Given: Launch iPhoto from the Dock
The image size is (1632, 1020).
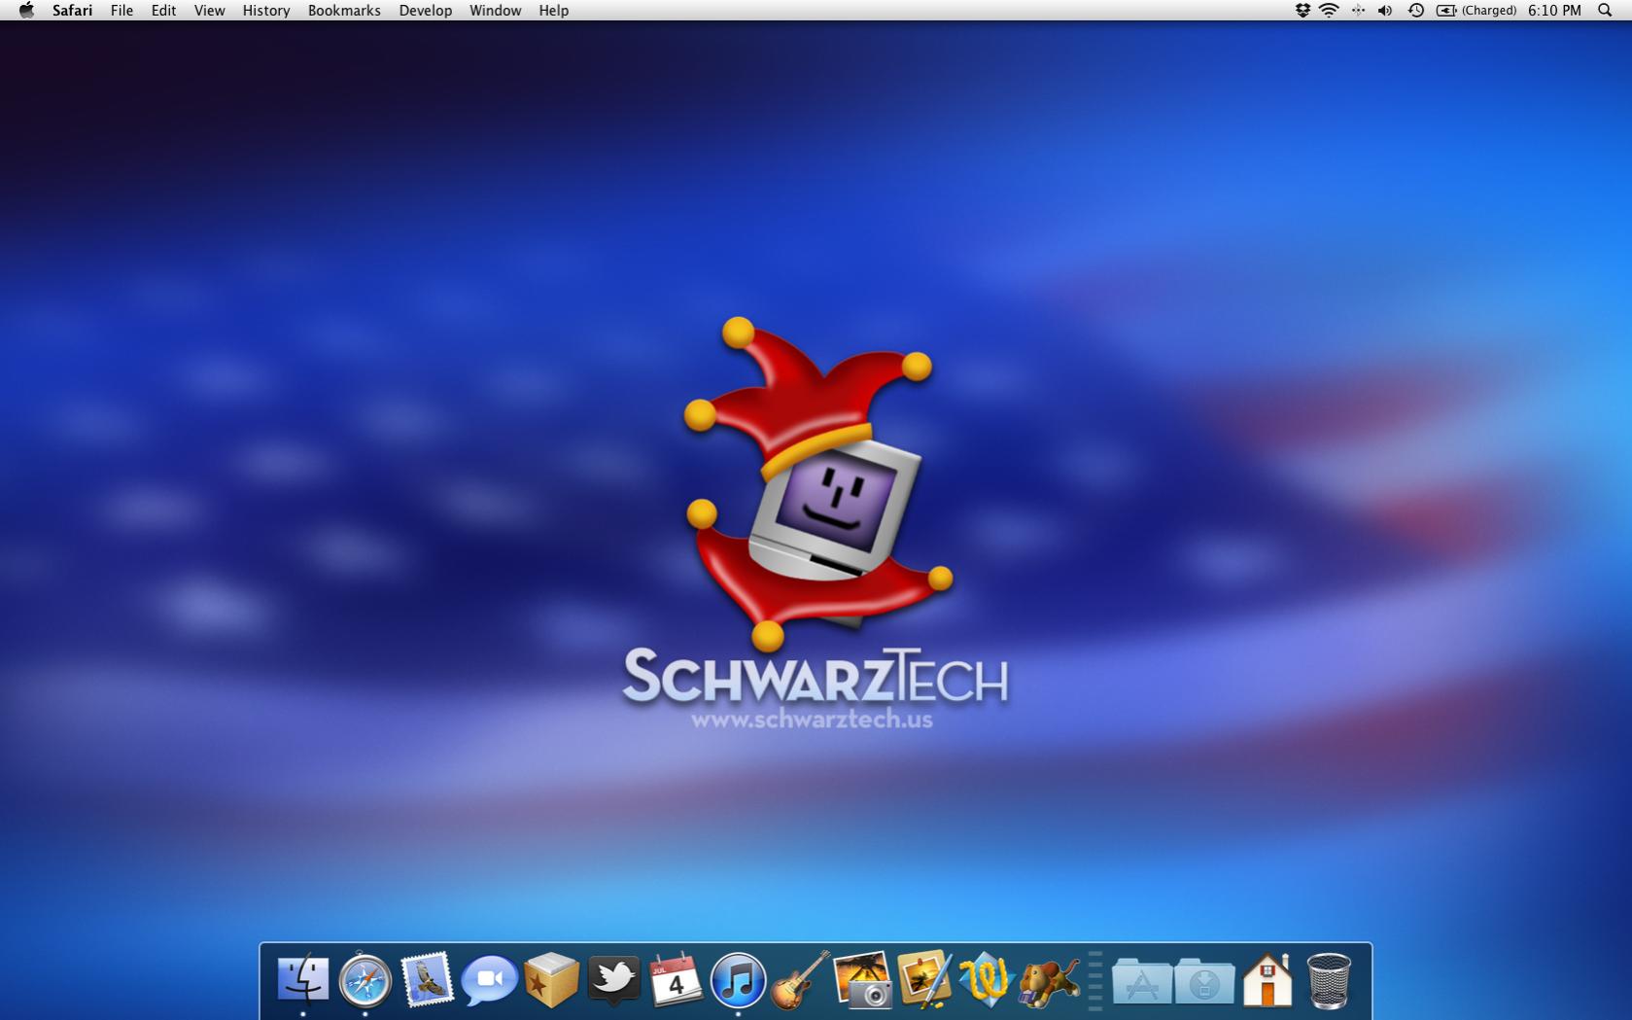Looking at the screenshot, I should point(862,980).
